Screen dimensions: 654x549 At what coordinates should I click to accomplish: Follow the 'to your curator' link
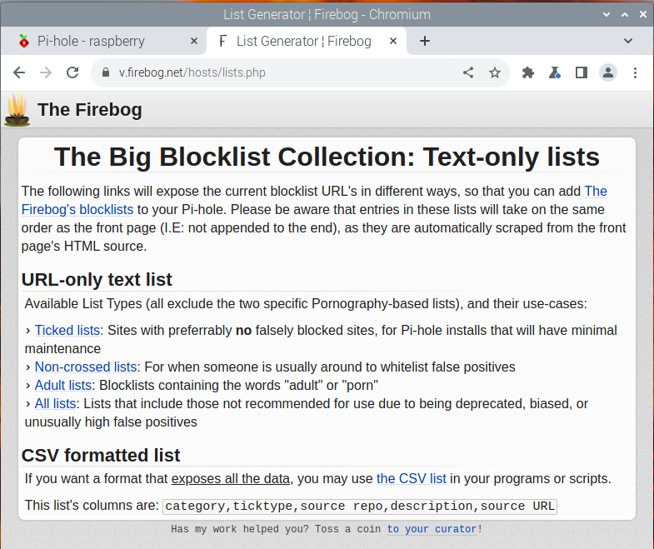(432, 529)
